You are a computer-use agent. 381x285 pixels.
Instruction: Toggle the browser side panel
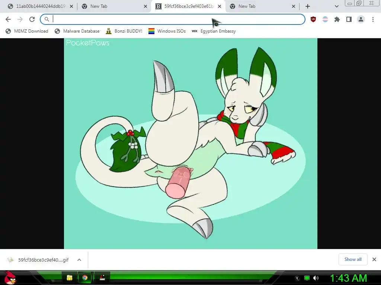point(349,19)
